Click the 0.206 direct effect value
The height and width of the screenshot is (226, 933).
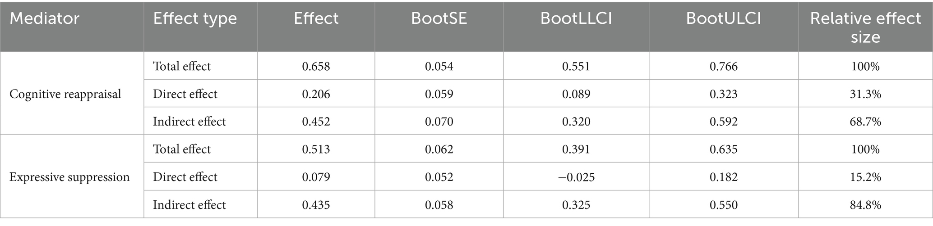(x=316, y=94)
